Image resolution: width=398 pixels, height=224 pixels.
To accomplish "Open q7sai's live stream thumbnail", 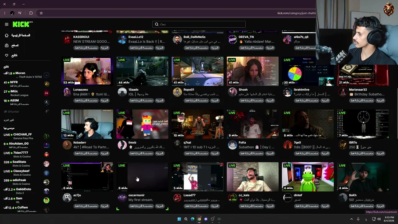I will click(197, 124).
